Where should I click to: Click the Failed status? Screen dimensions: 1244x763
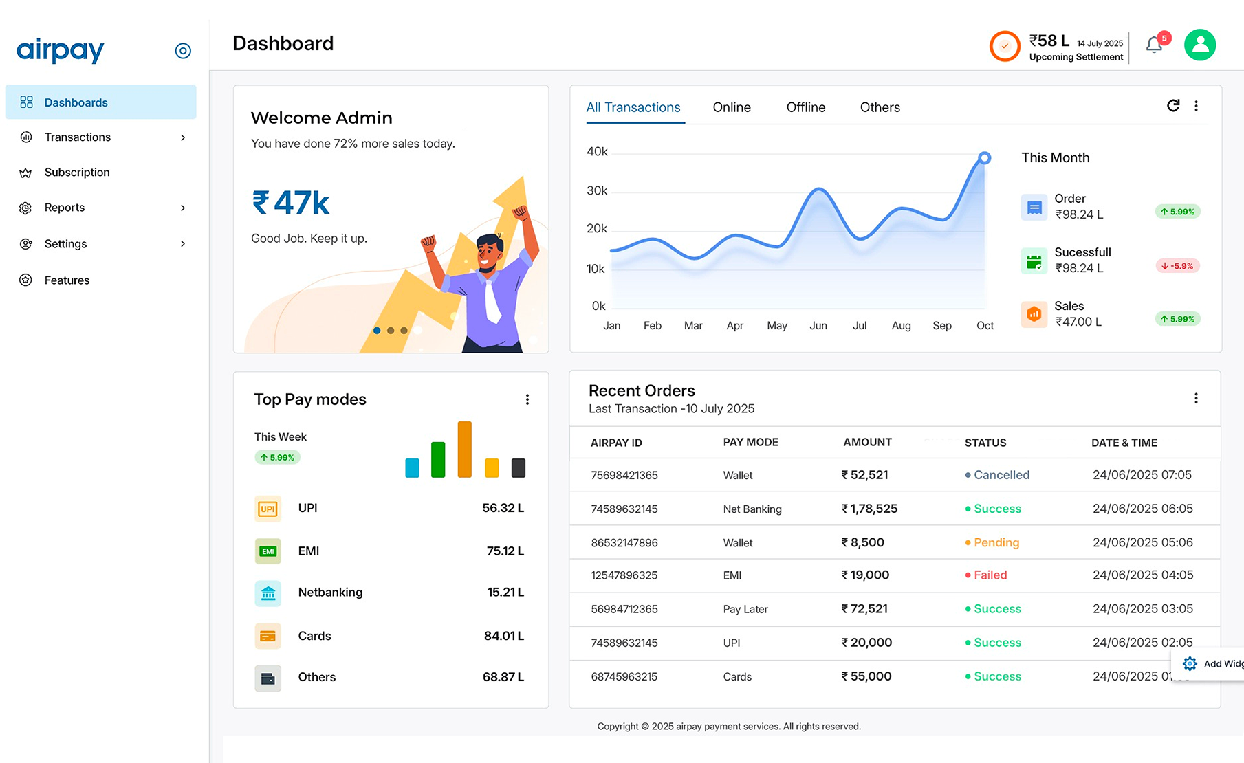click(x=986, y=575)
